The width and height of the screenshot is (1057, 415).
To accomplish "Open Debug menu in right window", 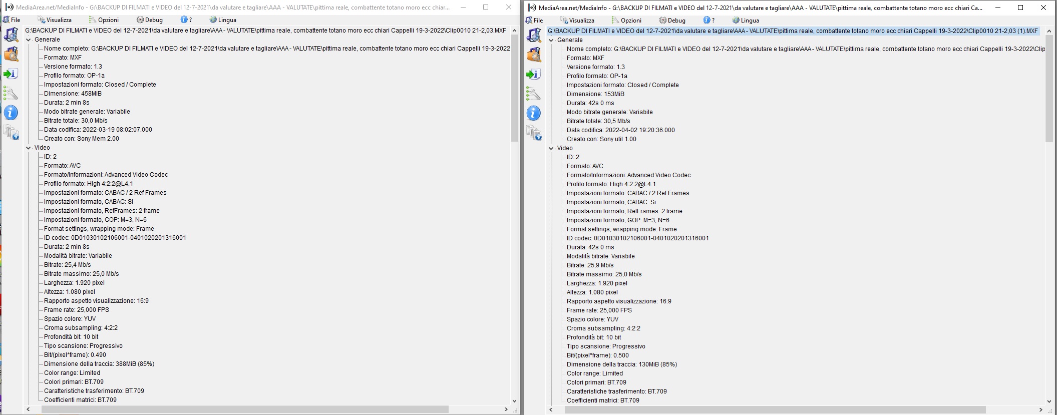I will pyautogui.click(x=672, y=21).
